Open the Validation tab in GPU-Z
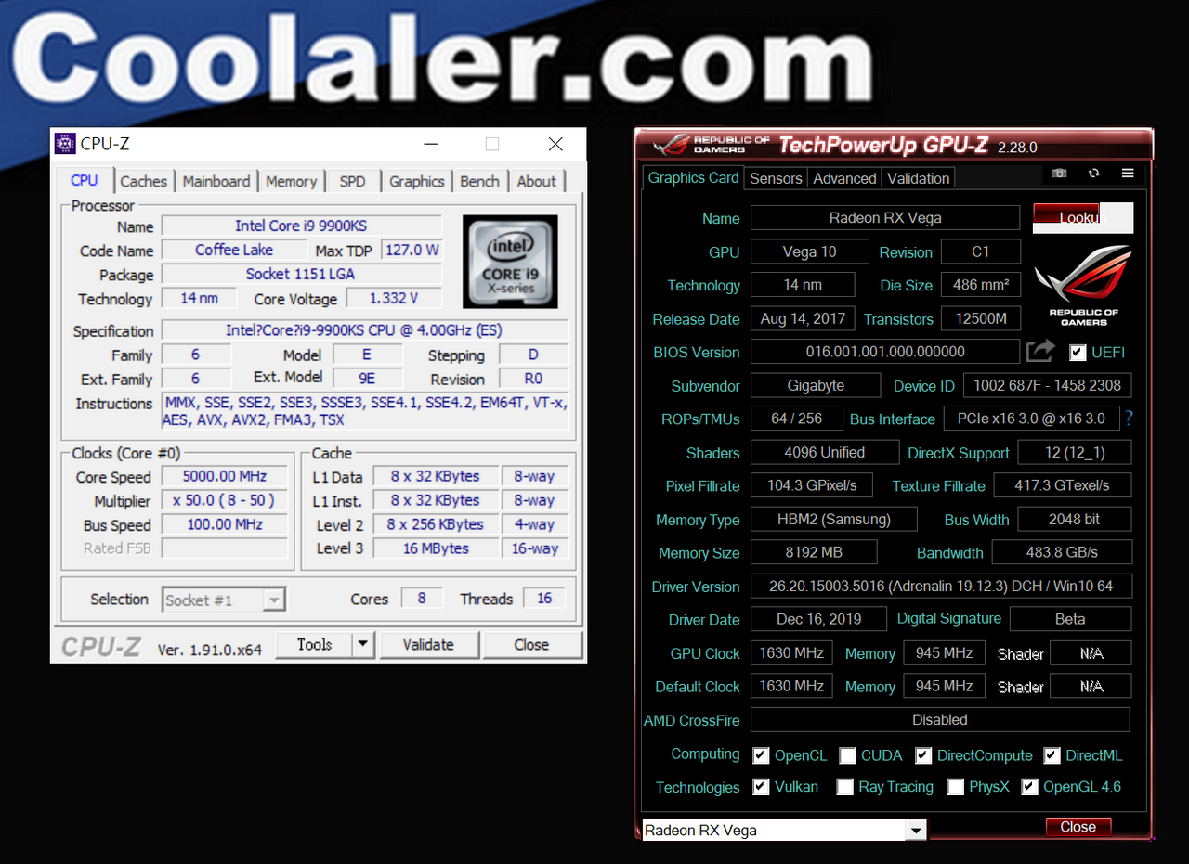This screenshot has width=1189, height=864. 919,178
